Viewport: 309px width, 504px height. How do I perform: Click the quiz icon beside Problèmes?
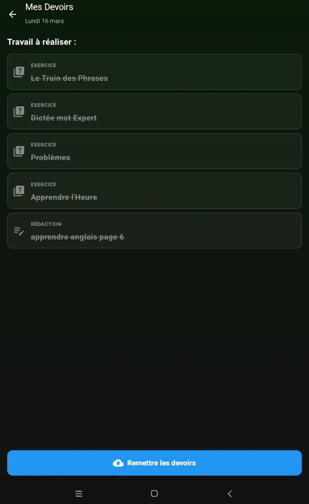click(x=19, y=151)
